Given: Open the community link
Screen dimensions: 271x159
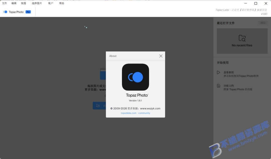Looking at the screenshot, I should (144, 113).
